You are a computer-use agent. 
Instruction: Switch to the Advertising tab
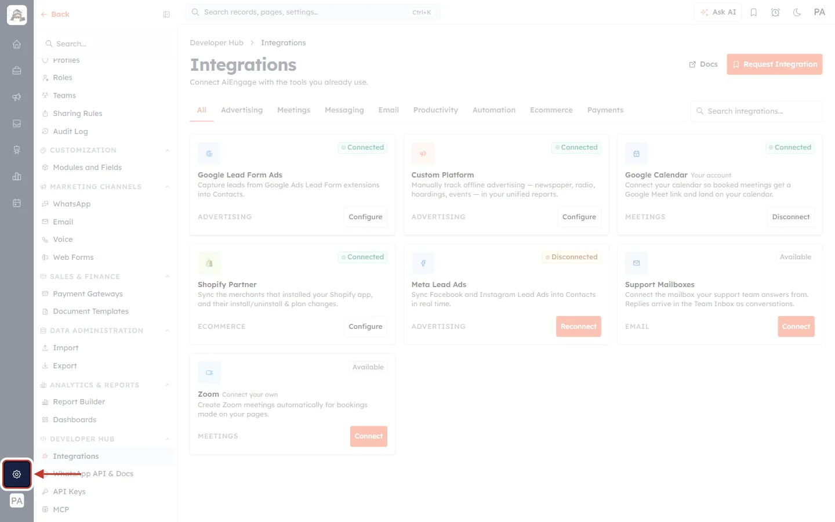(x=242, y=110)
